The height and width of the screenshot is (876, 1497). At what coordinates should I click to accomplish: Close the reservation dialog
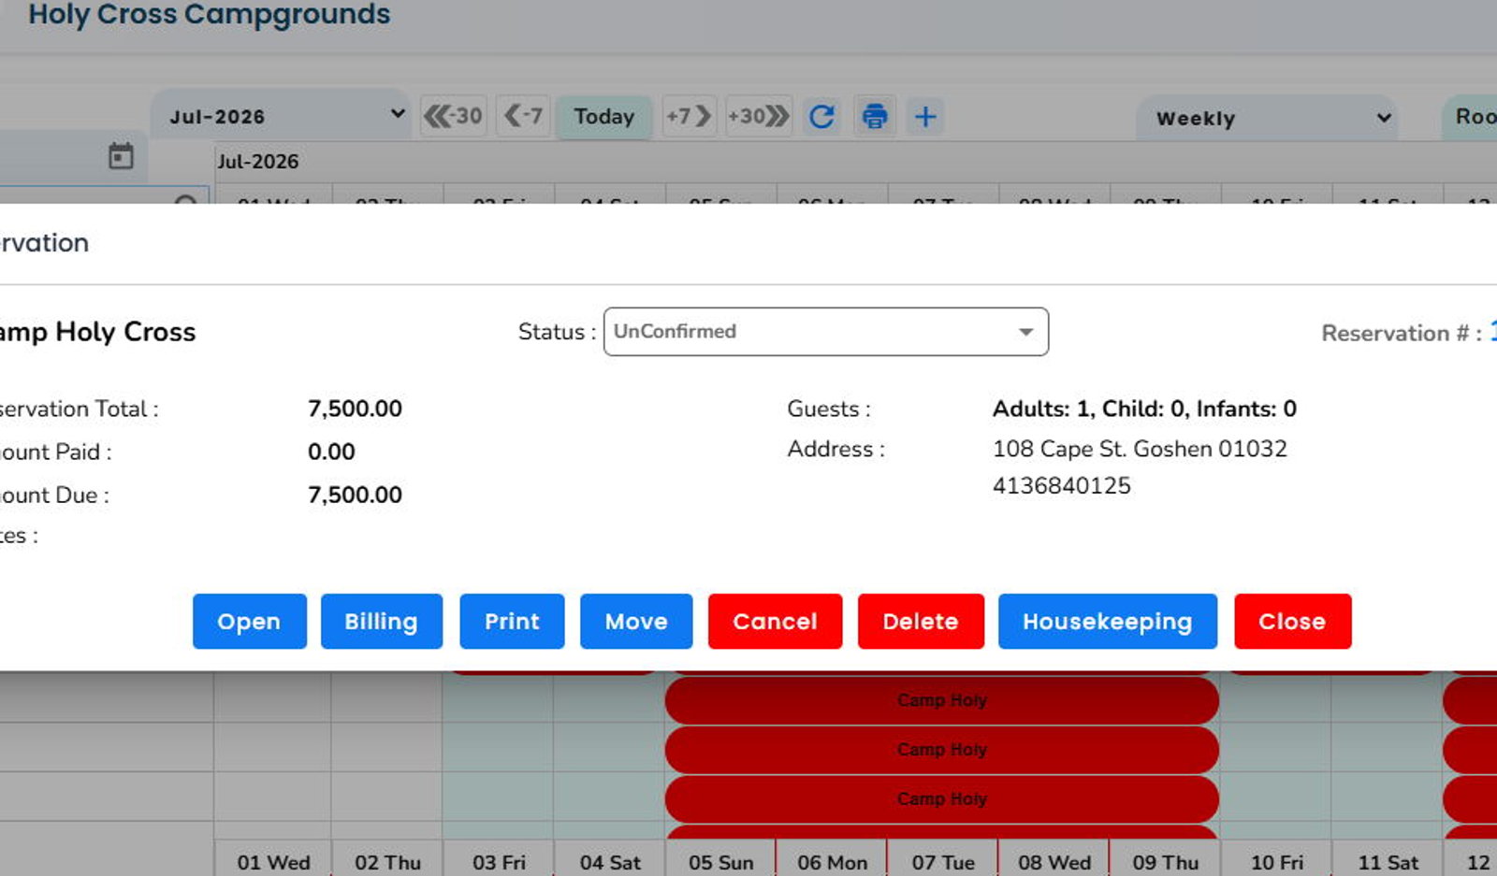click(1293, 622)
